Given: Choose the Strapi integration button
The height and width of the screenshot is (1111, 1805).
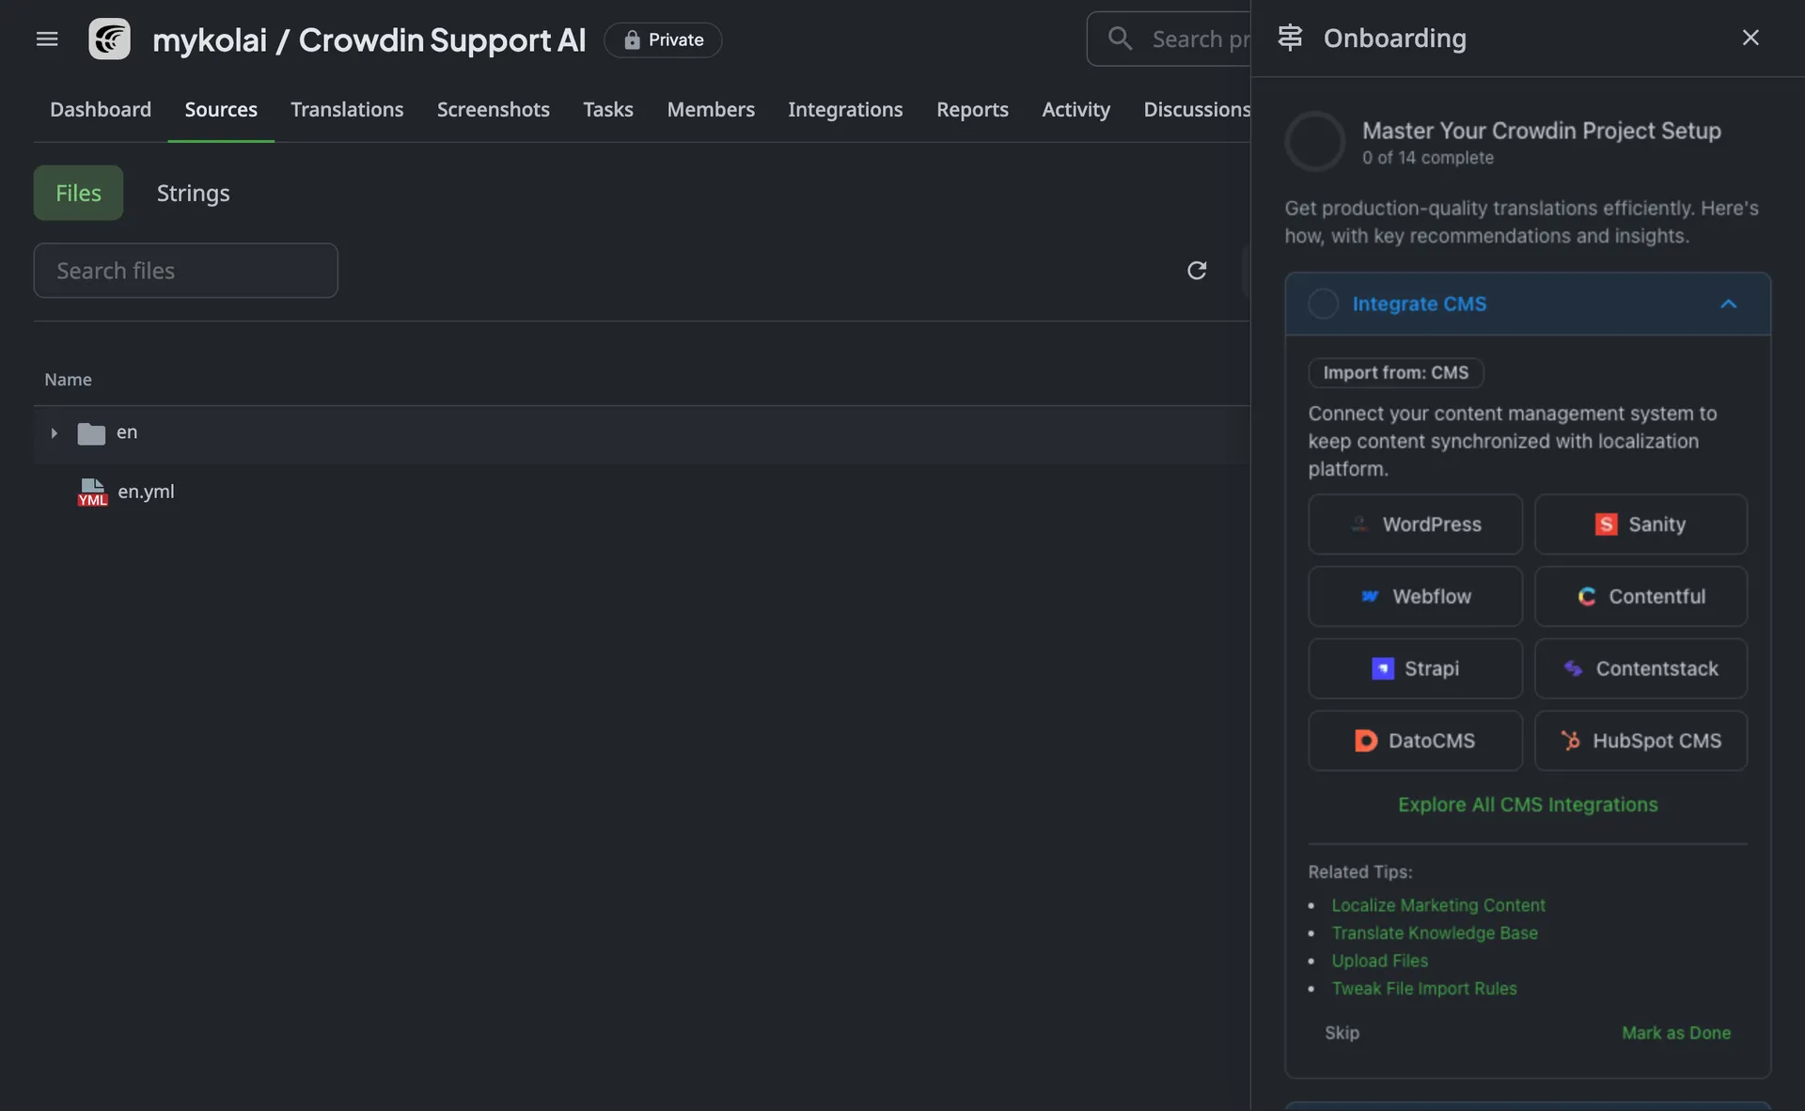Looking at the screenshot, I should (1415, 668).
